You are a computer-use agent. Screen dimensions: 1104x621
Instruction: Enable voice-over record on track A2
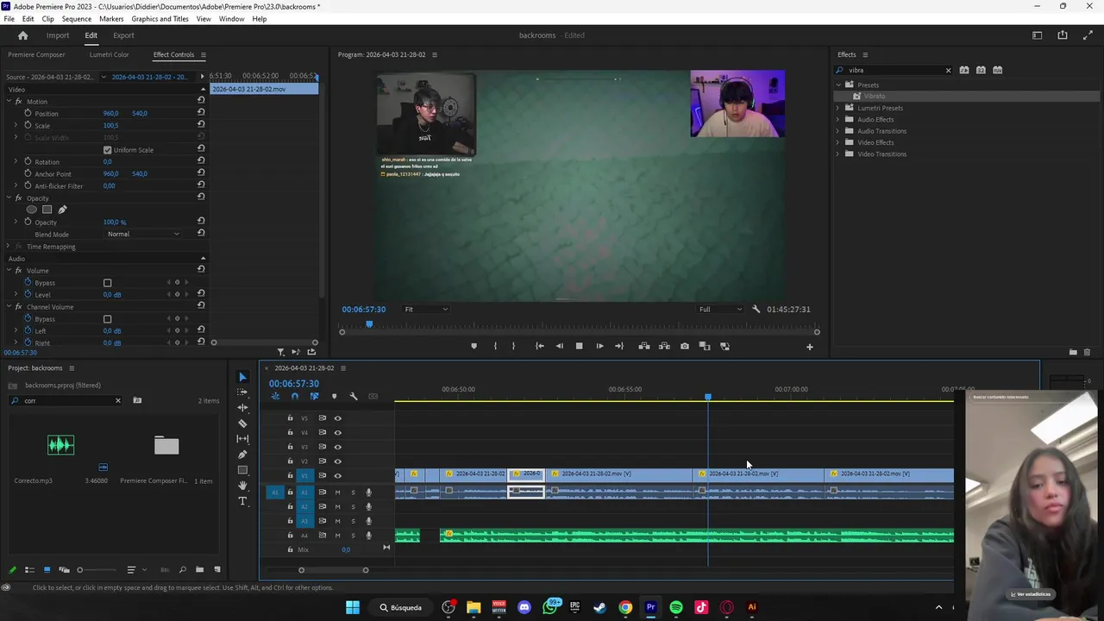(368, 507)
